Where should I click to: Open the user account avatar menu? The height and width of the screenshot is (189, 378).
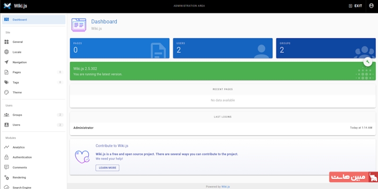click(371, 6)
